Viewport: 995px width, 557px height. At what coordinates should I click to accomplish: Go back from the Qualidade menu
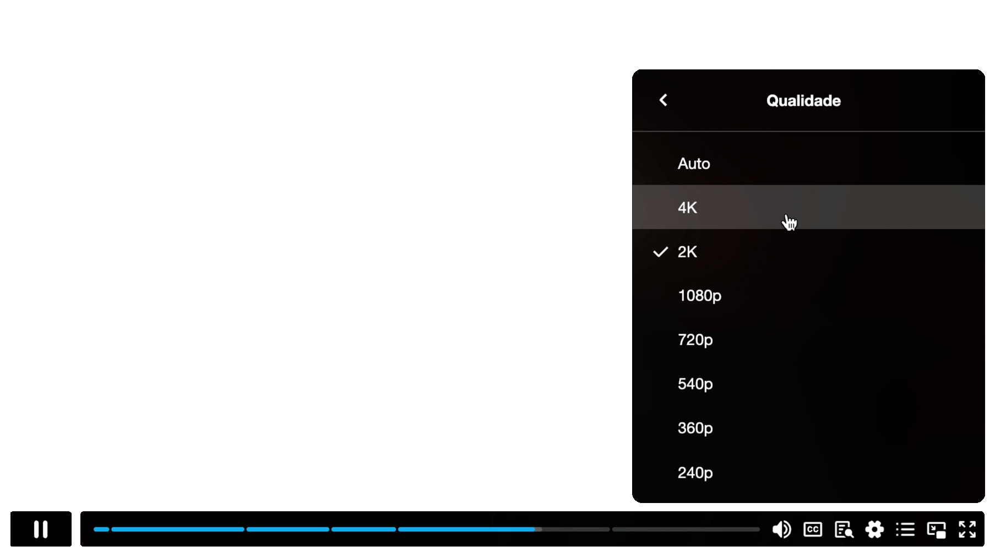pos(664,100)
